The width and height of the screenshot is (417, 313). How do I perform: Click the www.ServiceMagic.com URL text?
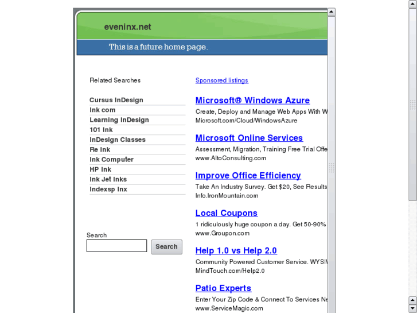[229, 308]
